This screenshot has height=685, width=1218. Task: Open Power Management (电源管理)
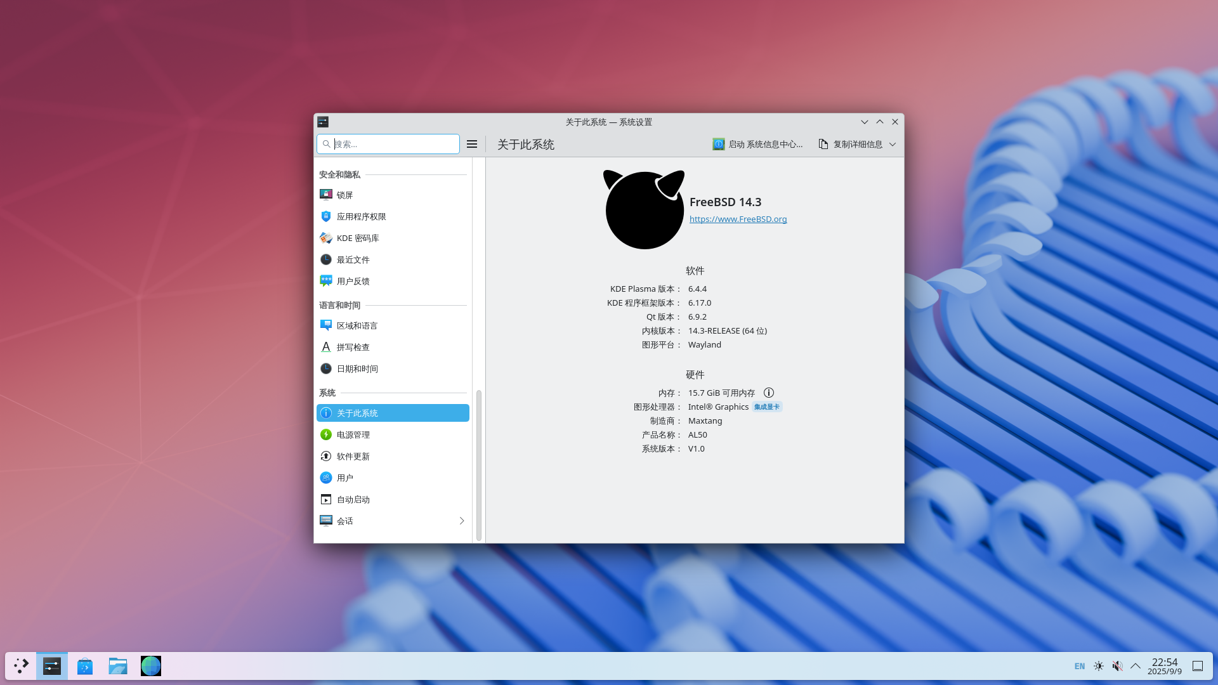(x=393, y=434)
